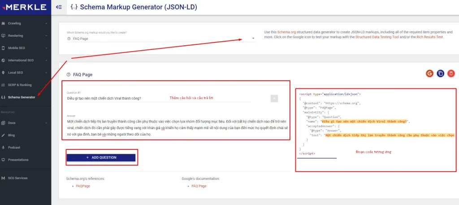Click the Schema.org's references label
The width and height of the screenshot is (459, 205).
tap(86, 179)
